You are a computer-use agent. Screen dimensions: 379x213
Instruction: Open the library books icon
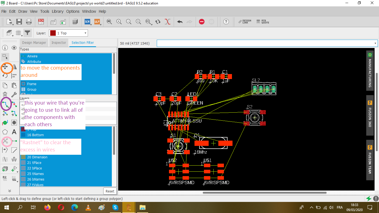click(x=75, y=22)
